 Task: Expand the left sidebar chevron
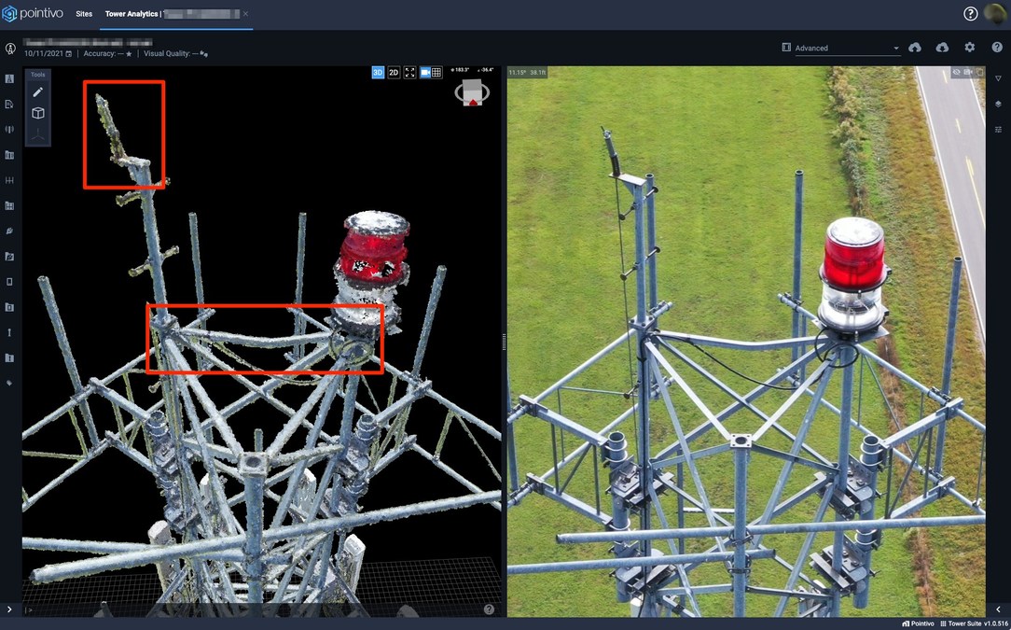click(x=9, y=609)
